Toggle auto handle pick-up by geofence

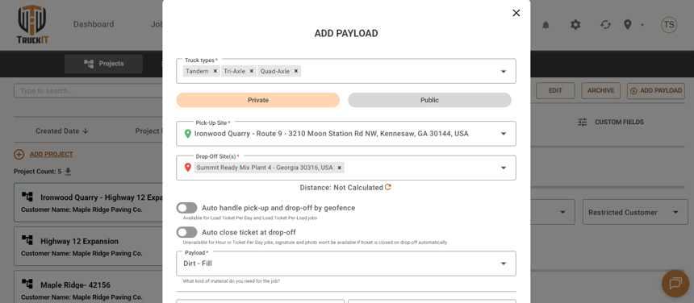pos(186,208)
